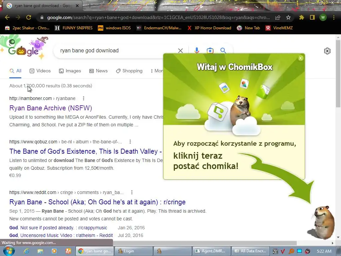Switch to the Videos search tab
341x256 pixels.
coord(40,71)
